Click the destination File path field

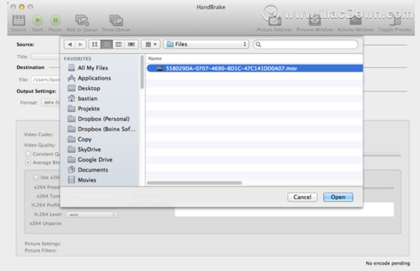[x=46, y=79]
